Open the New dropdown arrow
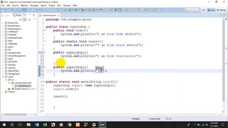Screen dimensions: 228x128 pyautogui.click(x=6, y=10)
